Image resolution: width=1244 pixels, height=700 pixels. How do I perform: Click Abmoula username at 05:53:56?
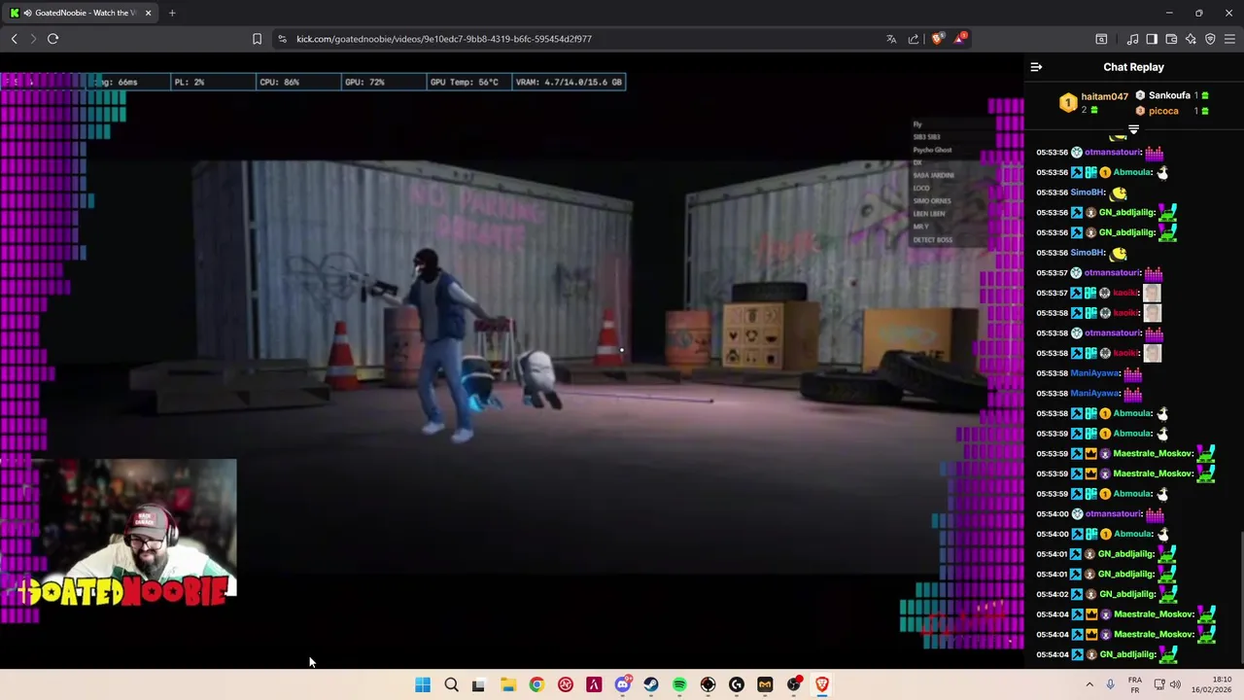click(1133, 173)
